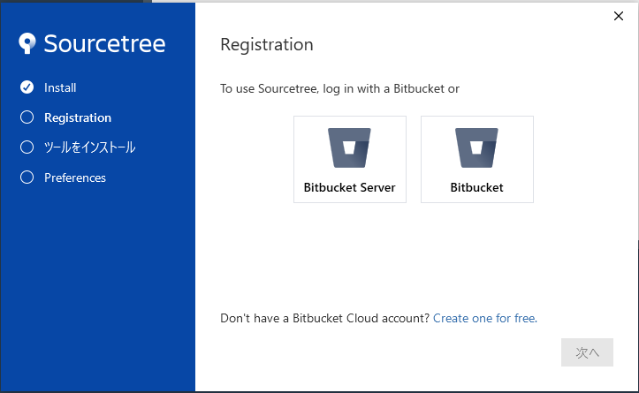Click the bucket logo above Bitbucket label
This screenshot has width=639, height=393.
point(476,147)
